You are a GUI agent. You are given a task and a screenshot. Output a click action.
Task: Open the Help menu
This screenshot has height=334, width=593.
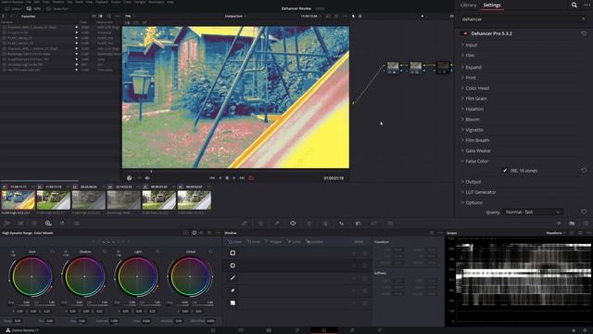(x=170, y=2)
